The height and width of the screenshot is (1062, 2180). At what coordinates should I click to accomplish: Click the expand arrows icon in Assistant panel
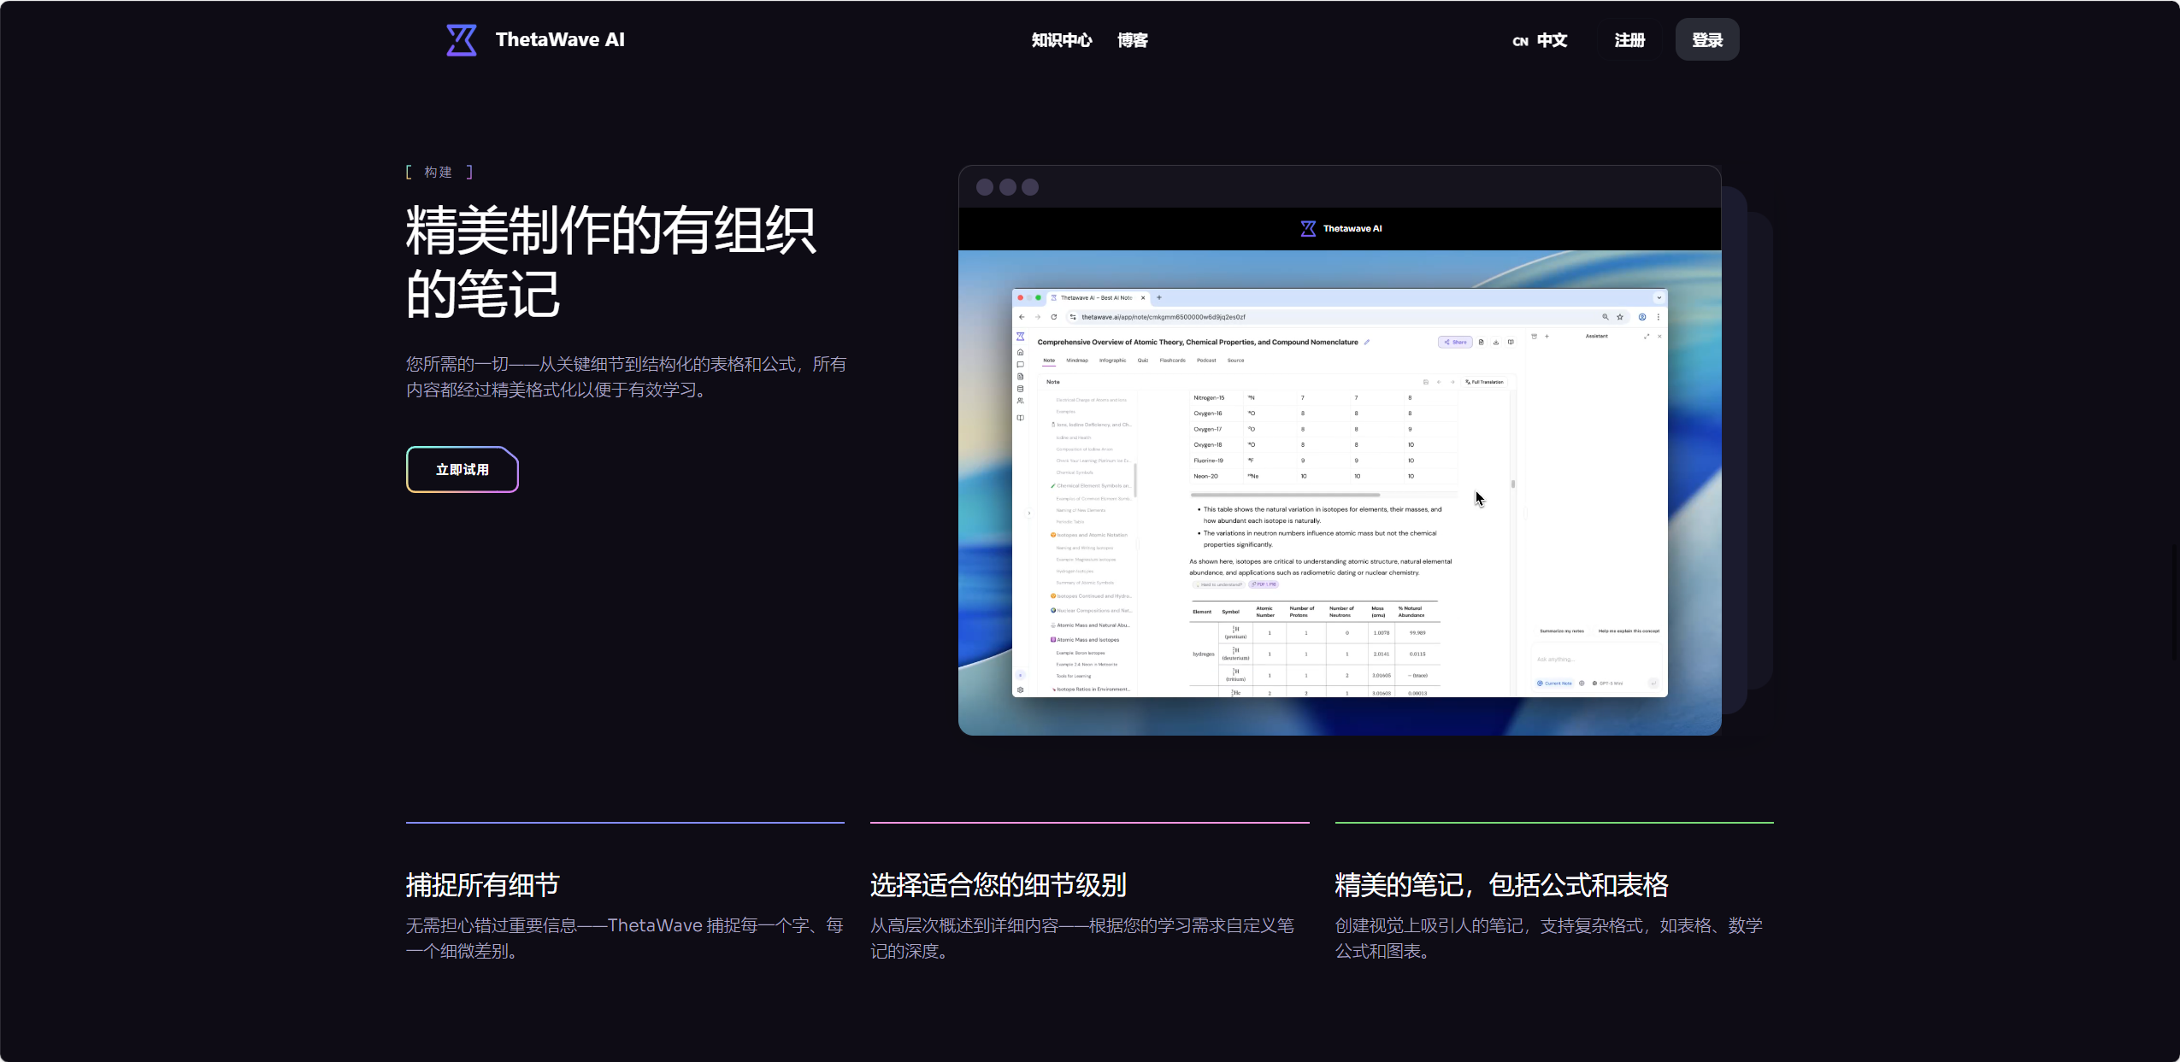(x=1647, y=337)
